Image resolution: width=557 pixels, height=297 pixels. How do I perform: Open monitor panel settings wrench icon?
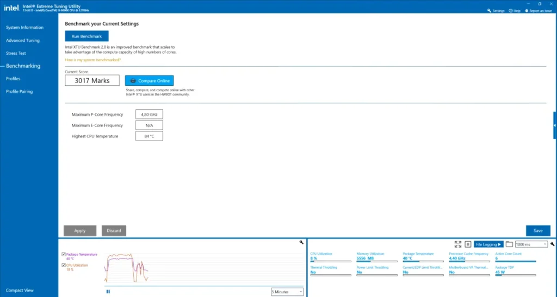tap(553, 244)
